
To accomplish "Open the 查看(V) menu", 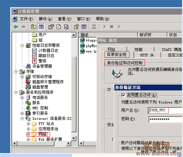I will point(65,19).
